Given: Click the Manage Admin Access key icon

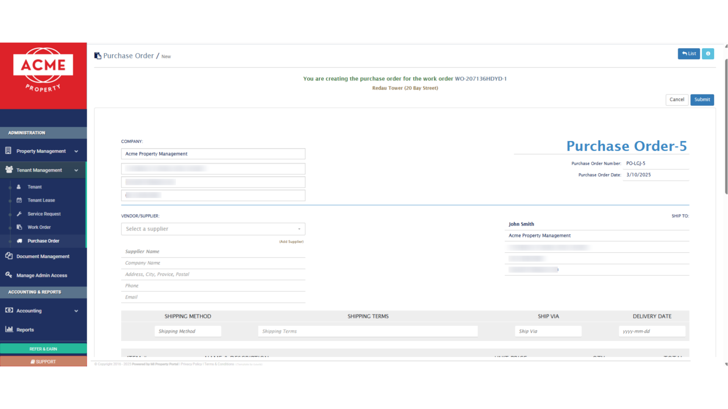Looking at the screenshot, I should pyautogui.click(x=9, y=275).
